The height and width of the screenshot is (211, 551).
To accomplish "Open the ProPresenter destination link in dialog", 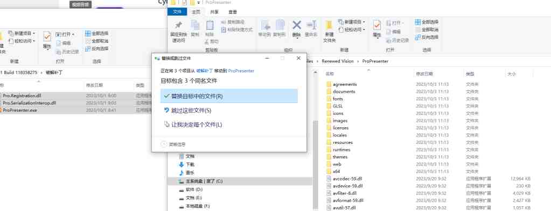I will [x=241, y=70].
